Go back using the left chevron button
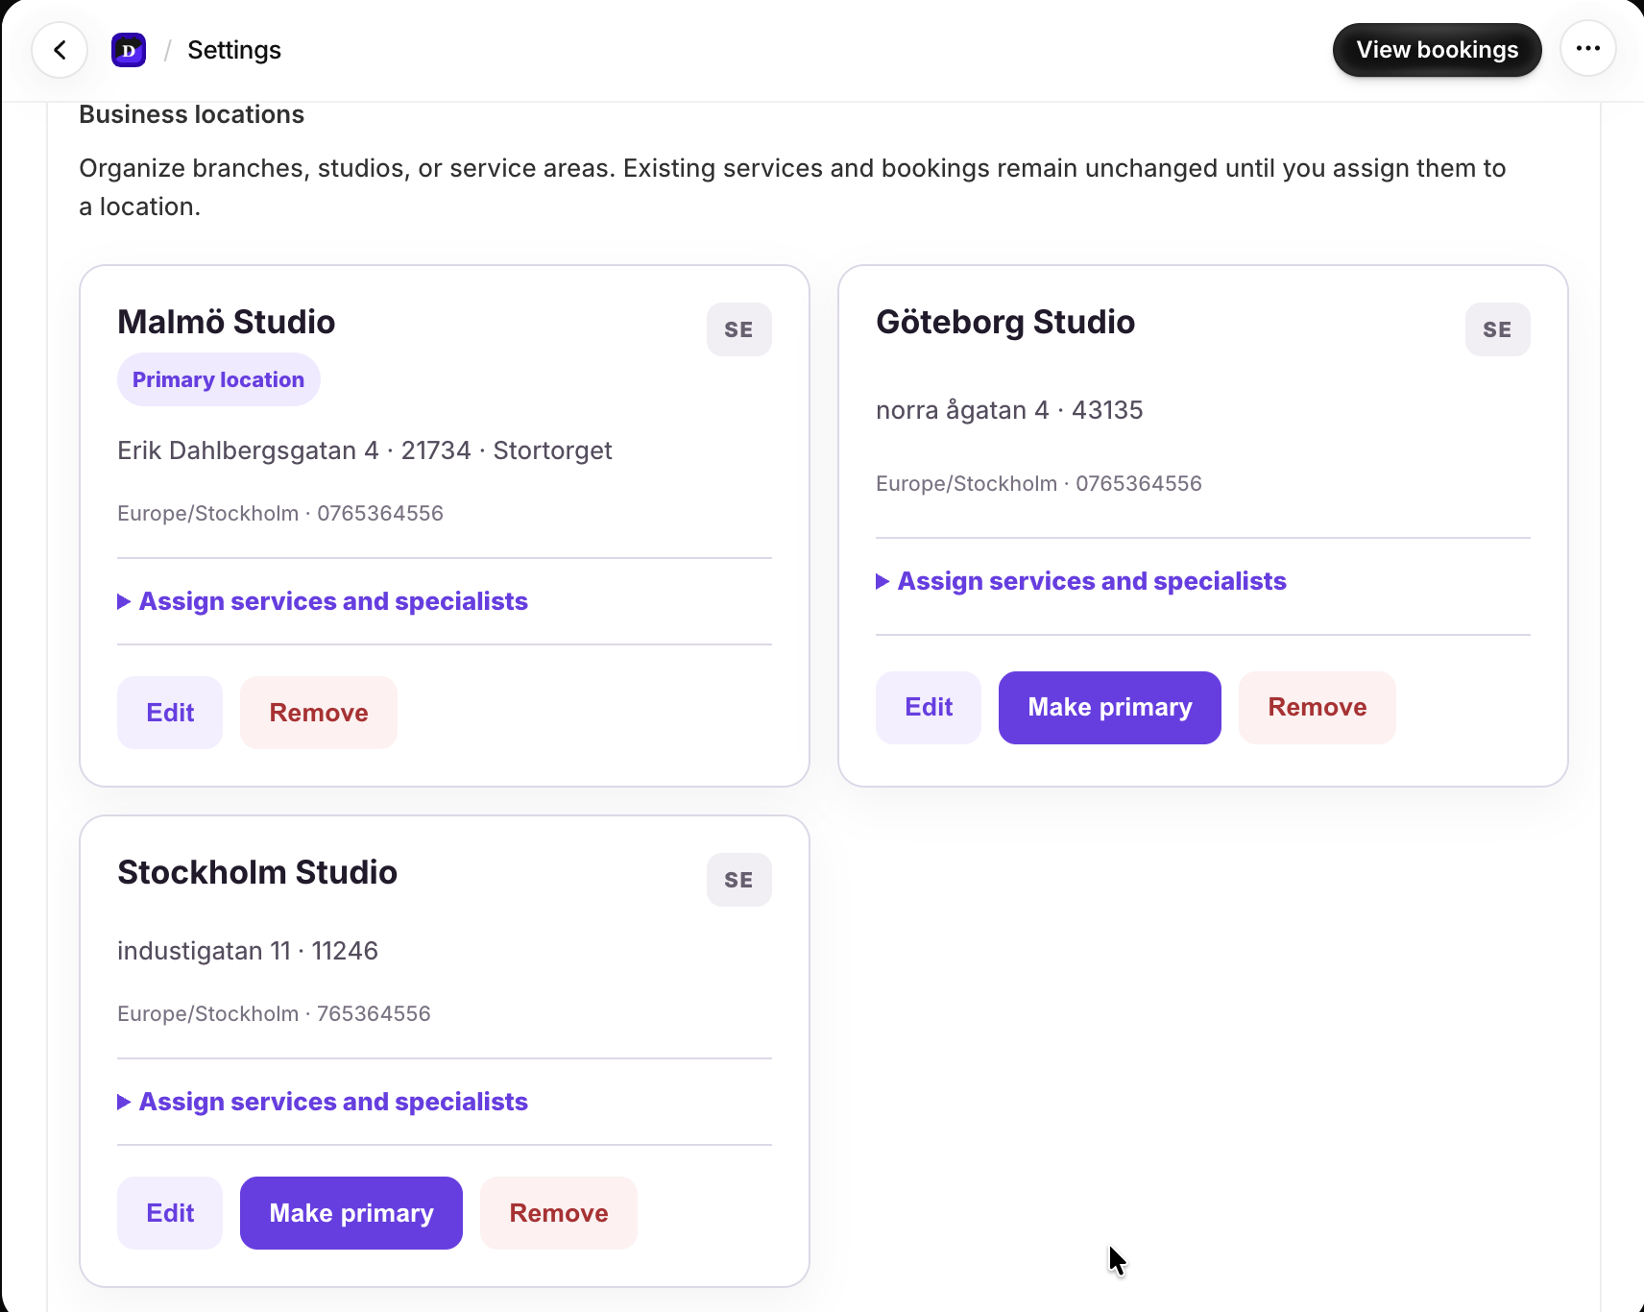 coord(60,50)
